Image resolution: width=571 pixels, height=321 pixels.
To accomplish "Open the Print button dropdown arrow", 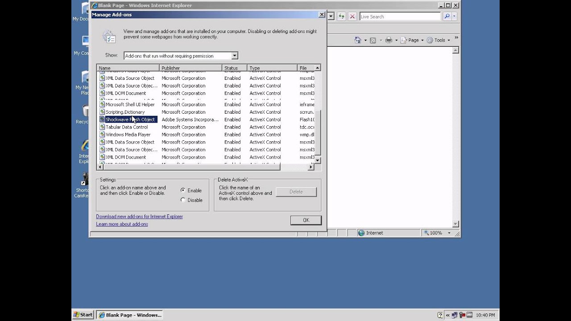I will [x=396, y=41].
